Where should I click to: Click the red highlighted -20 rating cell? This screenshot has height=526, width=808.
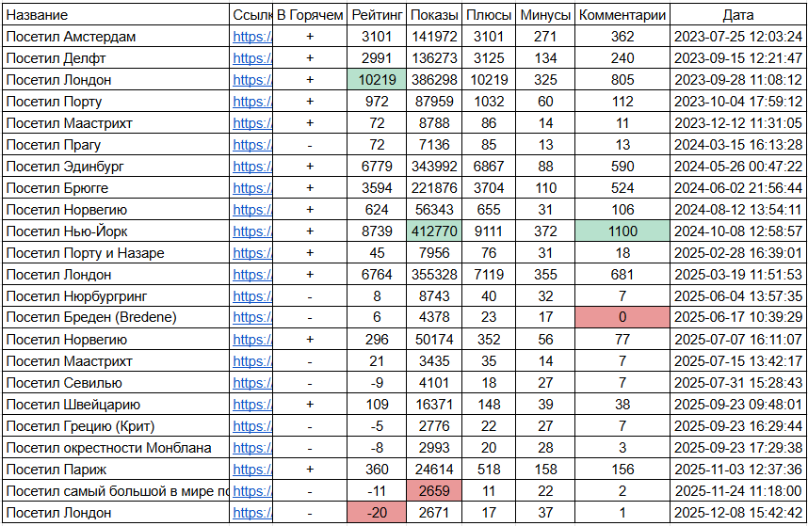377,513
